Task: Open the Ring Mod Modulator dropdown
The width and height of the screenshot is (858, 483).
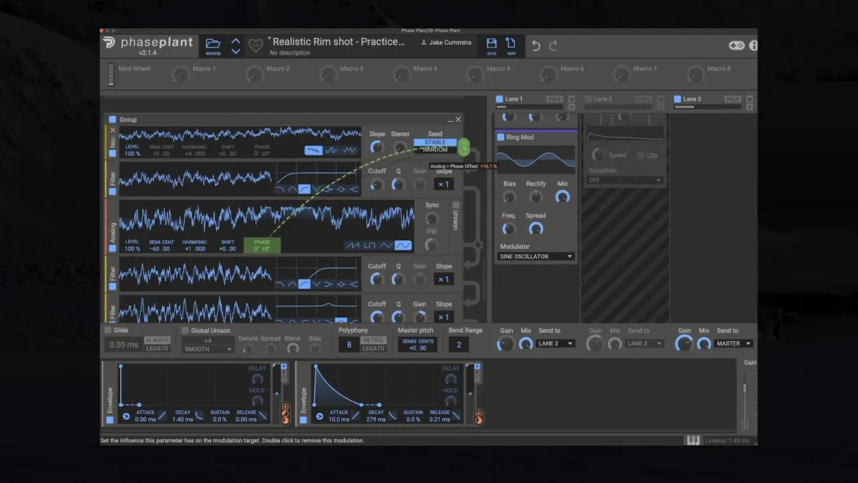Action: click(x=536, y=256)
